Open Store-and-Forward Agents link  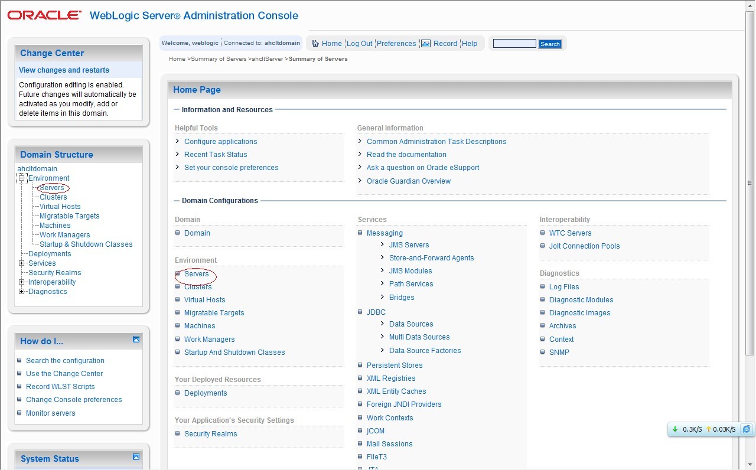[x=432, y=258]
